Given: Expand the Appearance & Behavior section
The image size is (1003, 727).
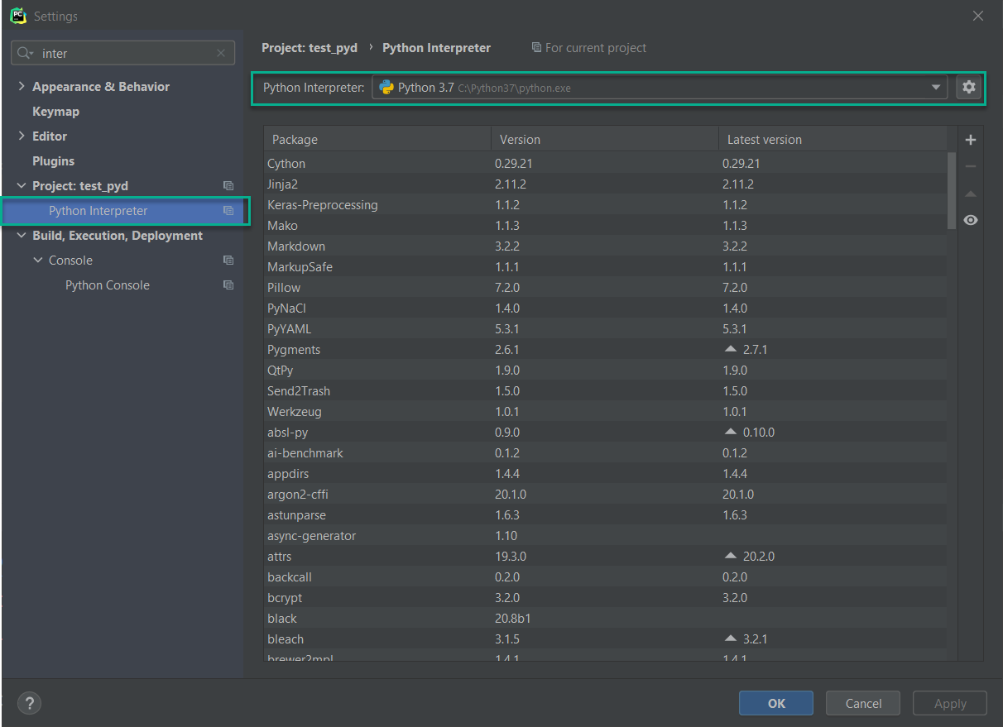Looking at the screenshot, I should [x=21, y=86].
